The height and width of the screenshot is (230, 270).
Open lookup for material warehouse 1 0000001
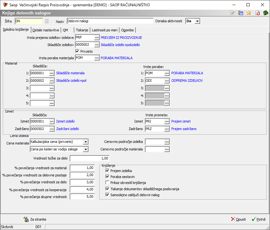[x=52, y=73]
